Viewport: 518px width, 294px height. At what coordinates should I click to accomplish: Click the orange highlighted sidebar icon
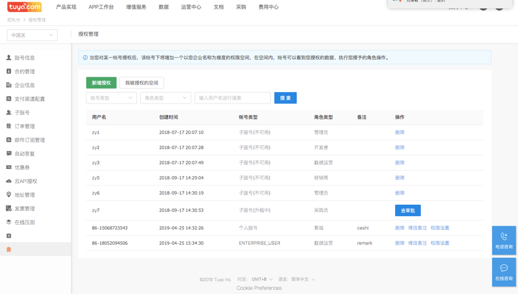click(x=9, y=250)
